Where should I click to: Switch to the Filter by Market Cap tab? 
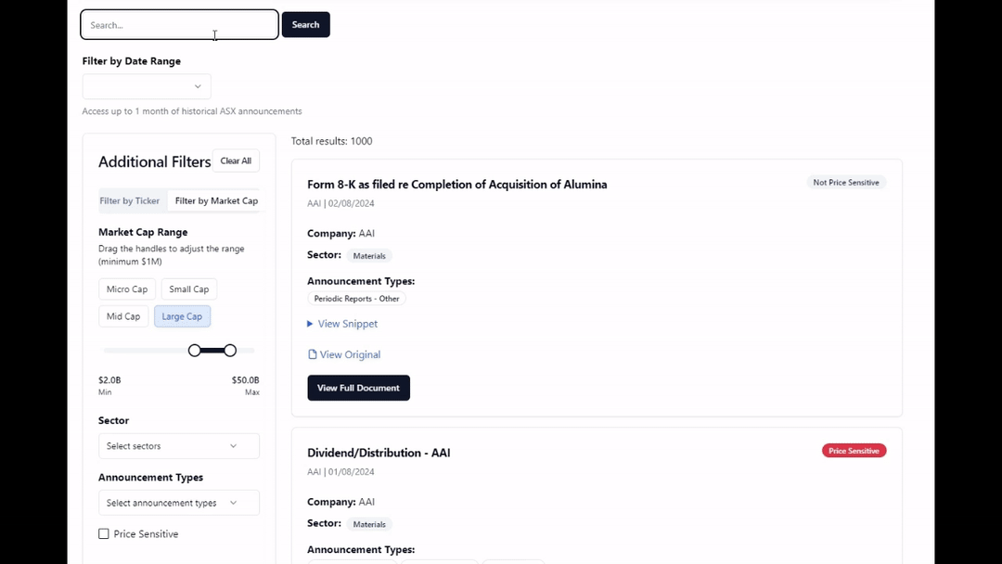coord(215,200)
